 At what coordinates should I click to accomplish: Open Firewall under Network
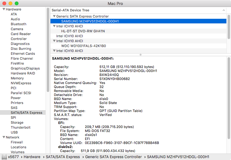point(17,142)
